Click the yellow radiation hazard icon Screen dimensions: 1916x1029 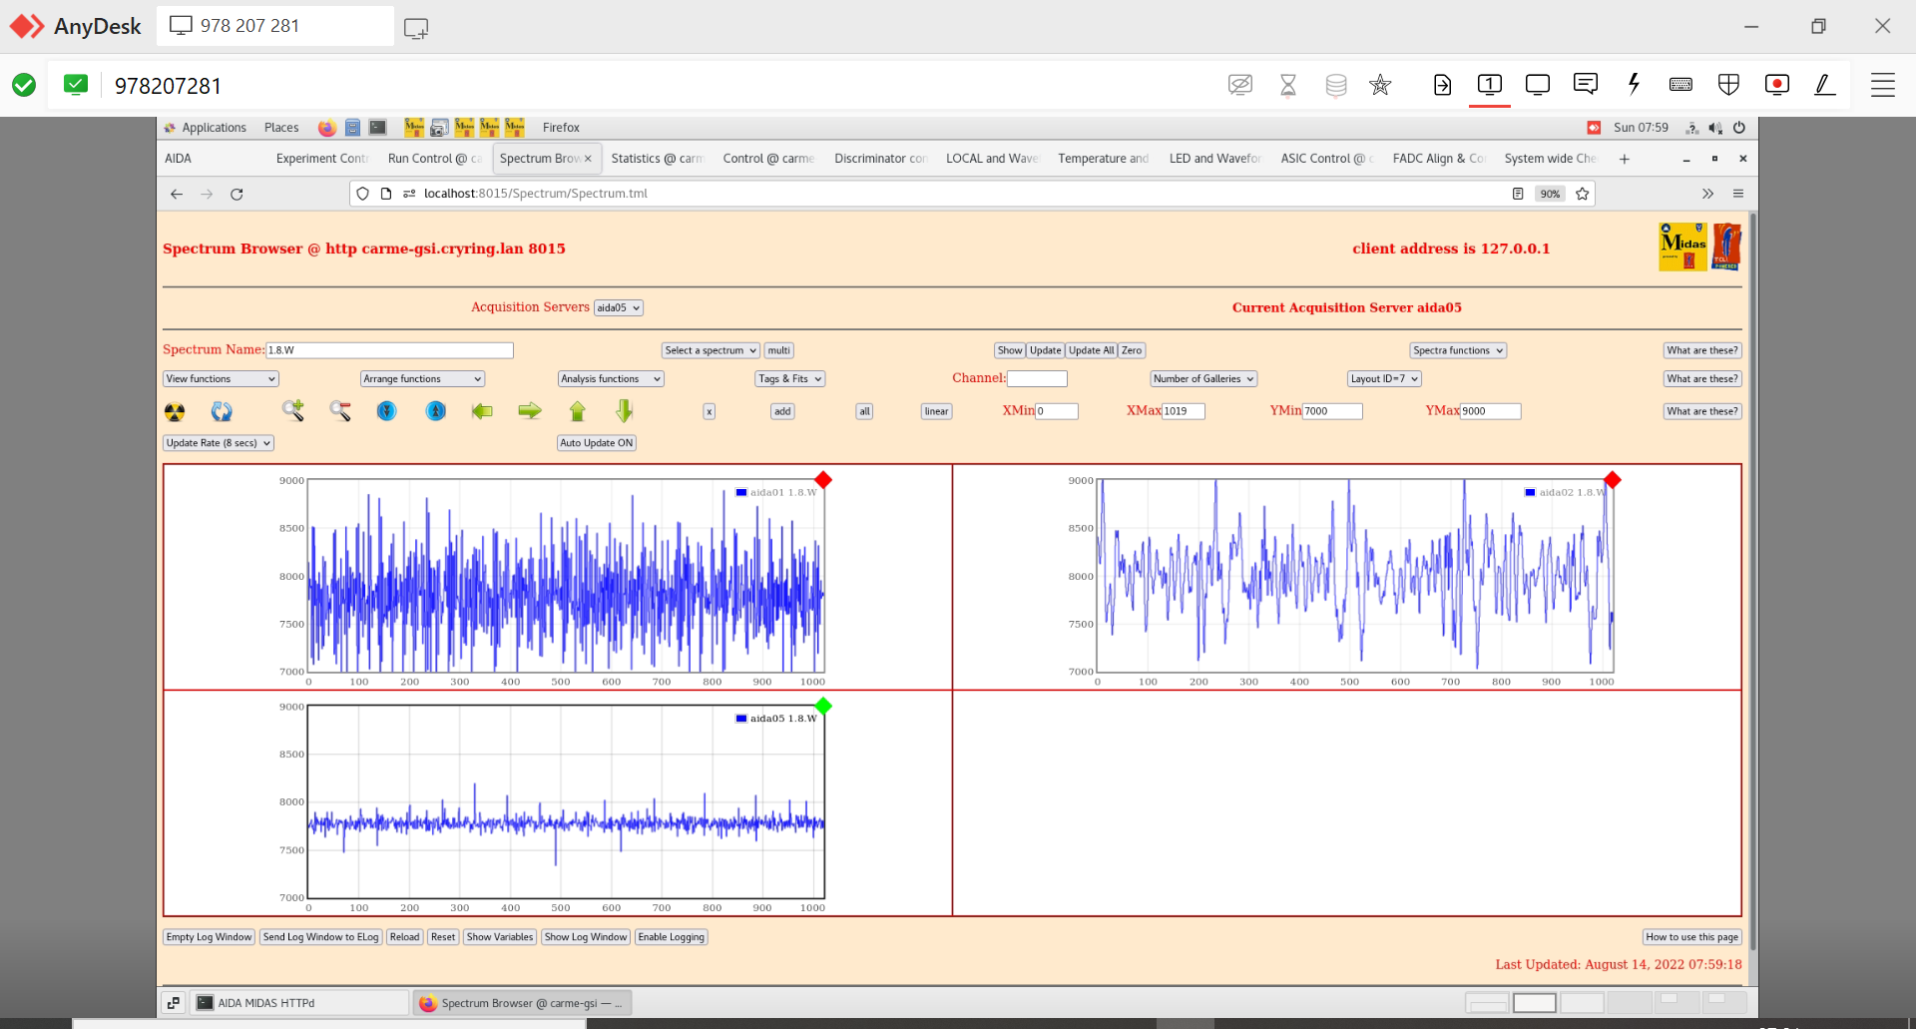pyautogui.click(x=175, y=411)
